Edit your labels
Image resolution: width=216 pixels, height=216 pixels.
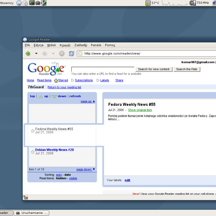pyautogui.click(x=127, y=180)
